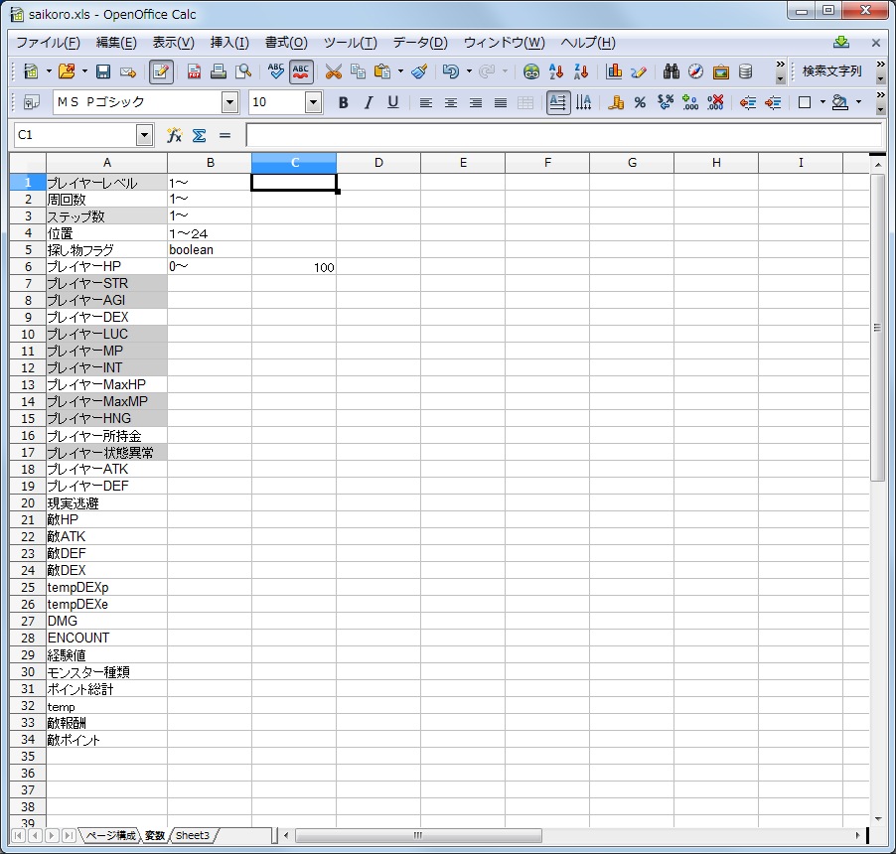Open Find & Replace binoculars icon
Image resolution: width=896 pixels, height=854 pixels.
(x=671, y=71)
